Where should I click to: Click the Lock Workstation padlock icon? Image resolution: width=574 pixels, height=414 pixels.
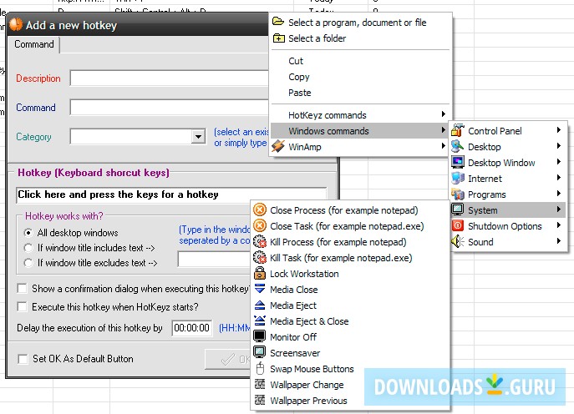[260, 273]
